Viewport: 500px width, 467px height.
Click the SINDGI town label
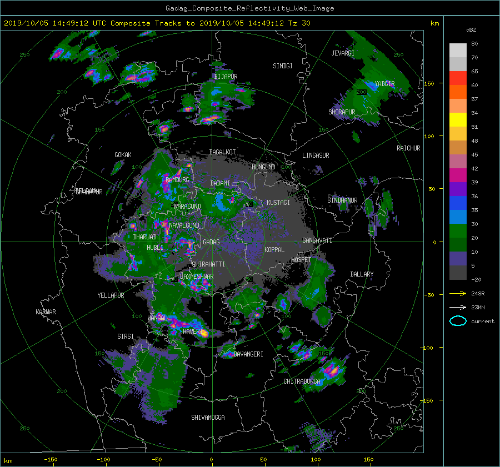[283, 66]
